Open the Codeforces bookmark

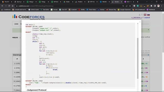point(6,10)
